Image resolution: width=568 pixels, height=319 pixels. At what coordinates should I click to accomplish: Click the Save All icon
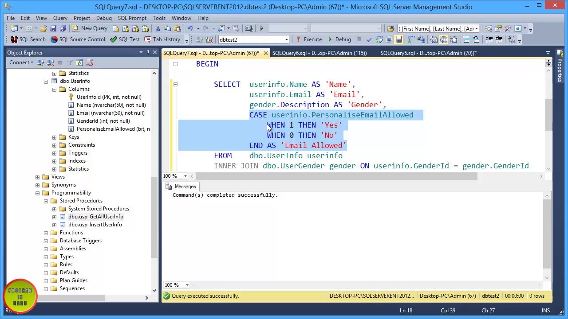[63, 28]
